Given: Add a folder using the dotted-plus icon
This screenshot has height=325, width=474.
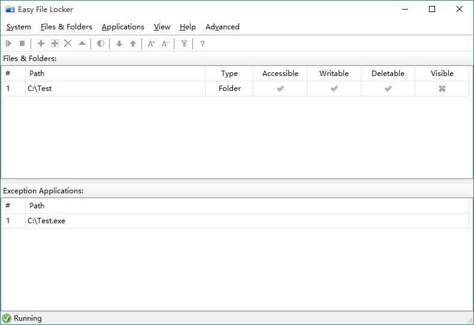Looking at the screenshot, I should click(x=55, y=44).
